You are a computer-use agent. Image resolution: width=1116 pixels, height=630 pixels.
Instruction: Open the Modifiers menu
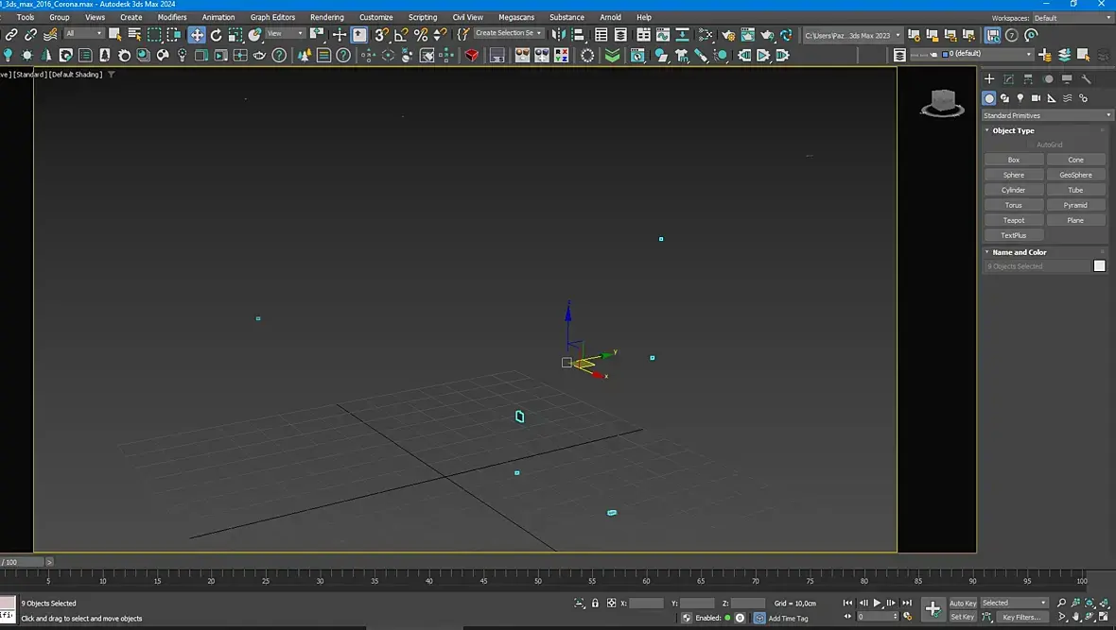coord(172,17)
